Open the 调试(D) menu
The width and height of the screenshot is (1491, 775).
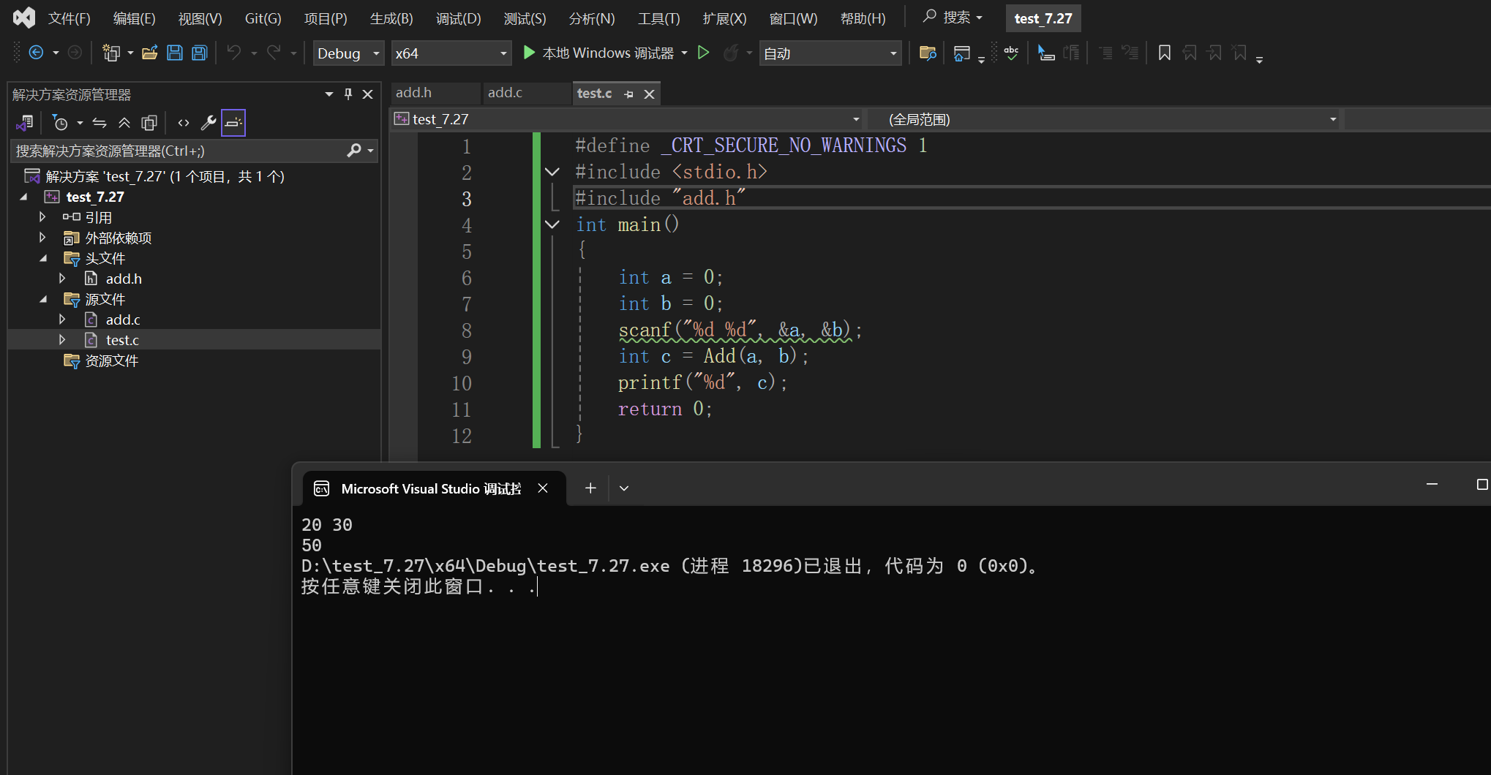point(458,18)
